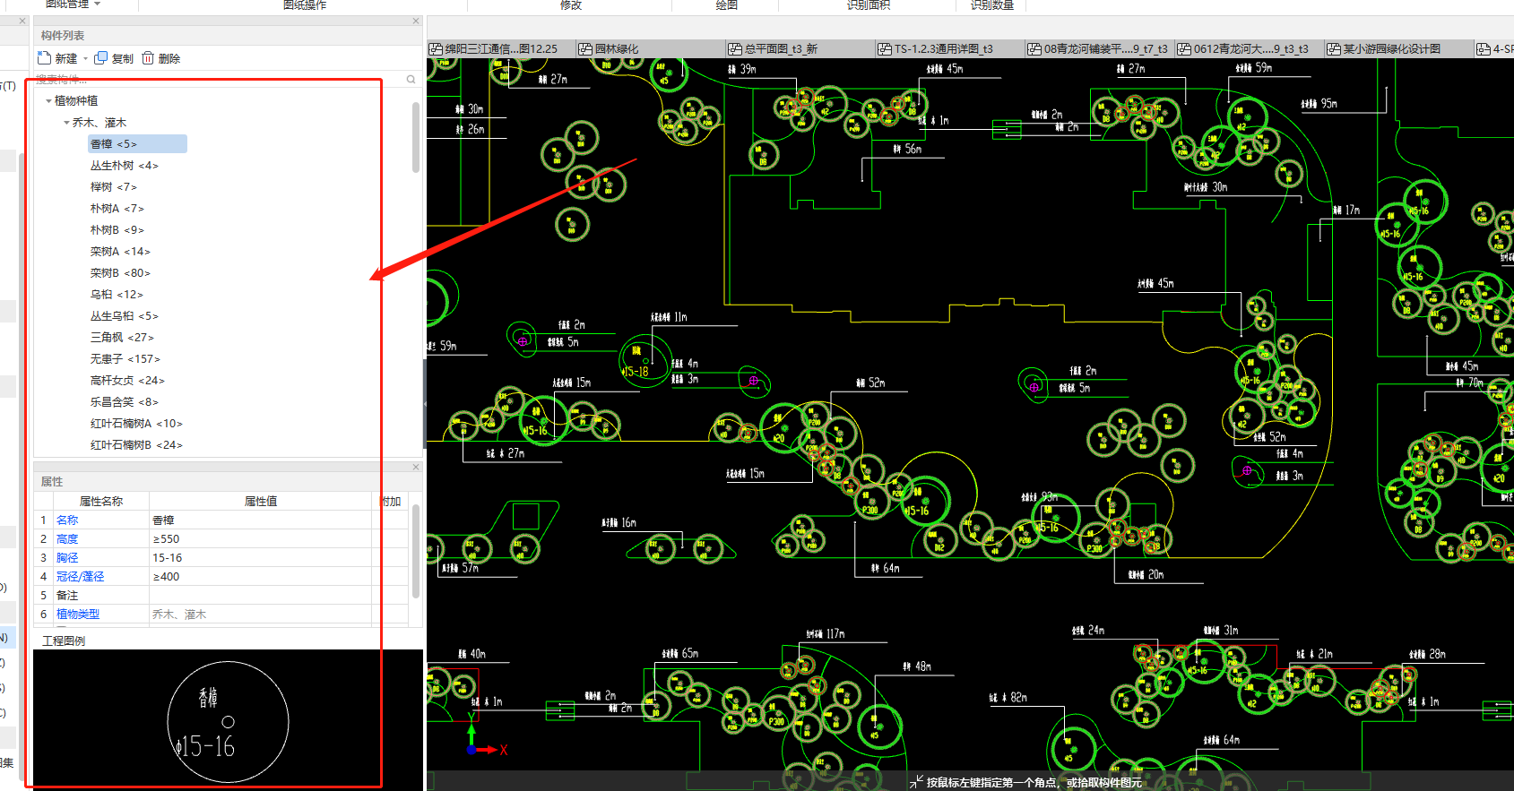Click the 新建 (New) component icon
Viewport: 1514px width, 791px height.
coord(45,58)
